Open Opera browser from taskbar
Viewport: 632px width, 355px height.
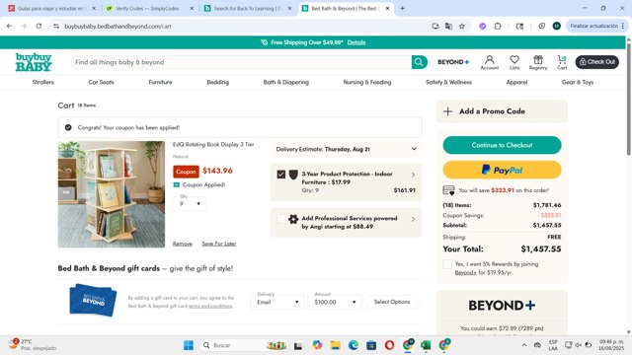click(x=389, y=345)
